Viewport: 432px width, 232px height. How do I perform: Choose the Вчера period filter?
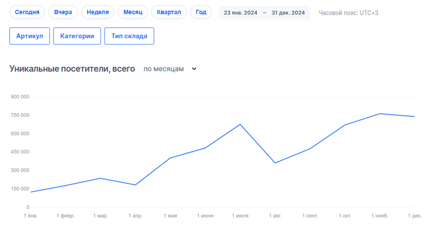coord(63,12)
